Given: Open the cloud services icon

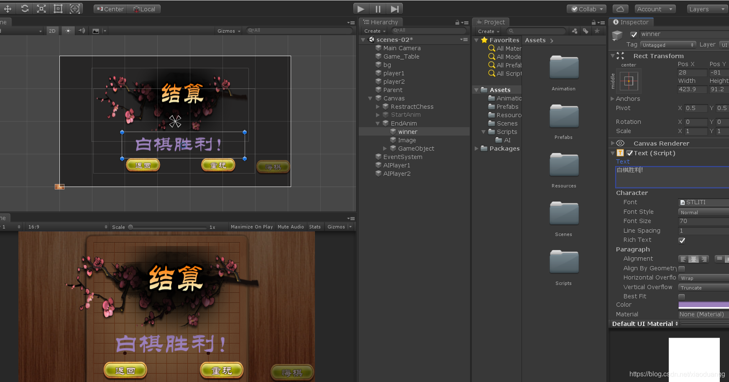Looking at the screenshot, I should point(620,9).
